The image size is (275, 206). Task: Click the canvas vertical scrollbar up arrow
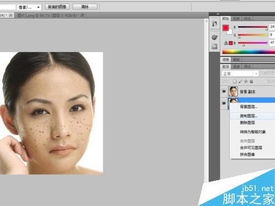206,21
